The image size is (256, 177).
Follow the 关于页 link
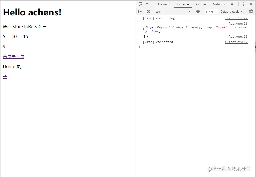coord(18,57)
